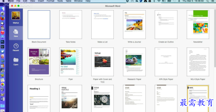The height and width of the screenshot is (112, 216).
Task: Open Notification Center icon in menu bar
Action: (x=213, y=1)
